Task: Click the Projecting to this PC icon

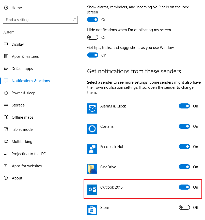Action: tap(6, 154)
